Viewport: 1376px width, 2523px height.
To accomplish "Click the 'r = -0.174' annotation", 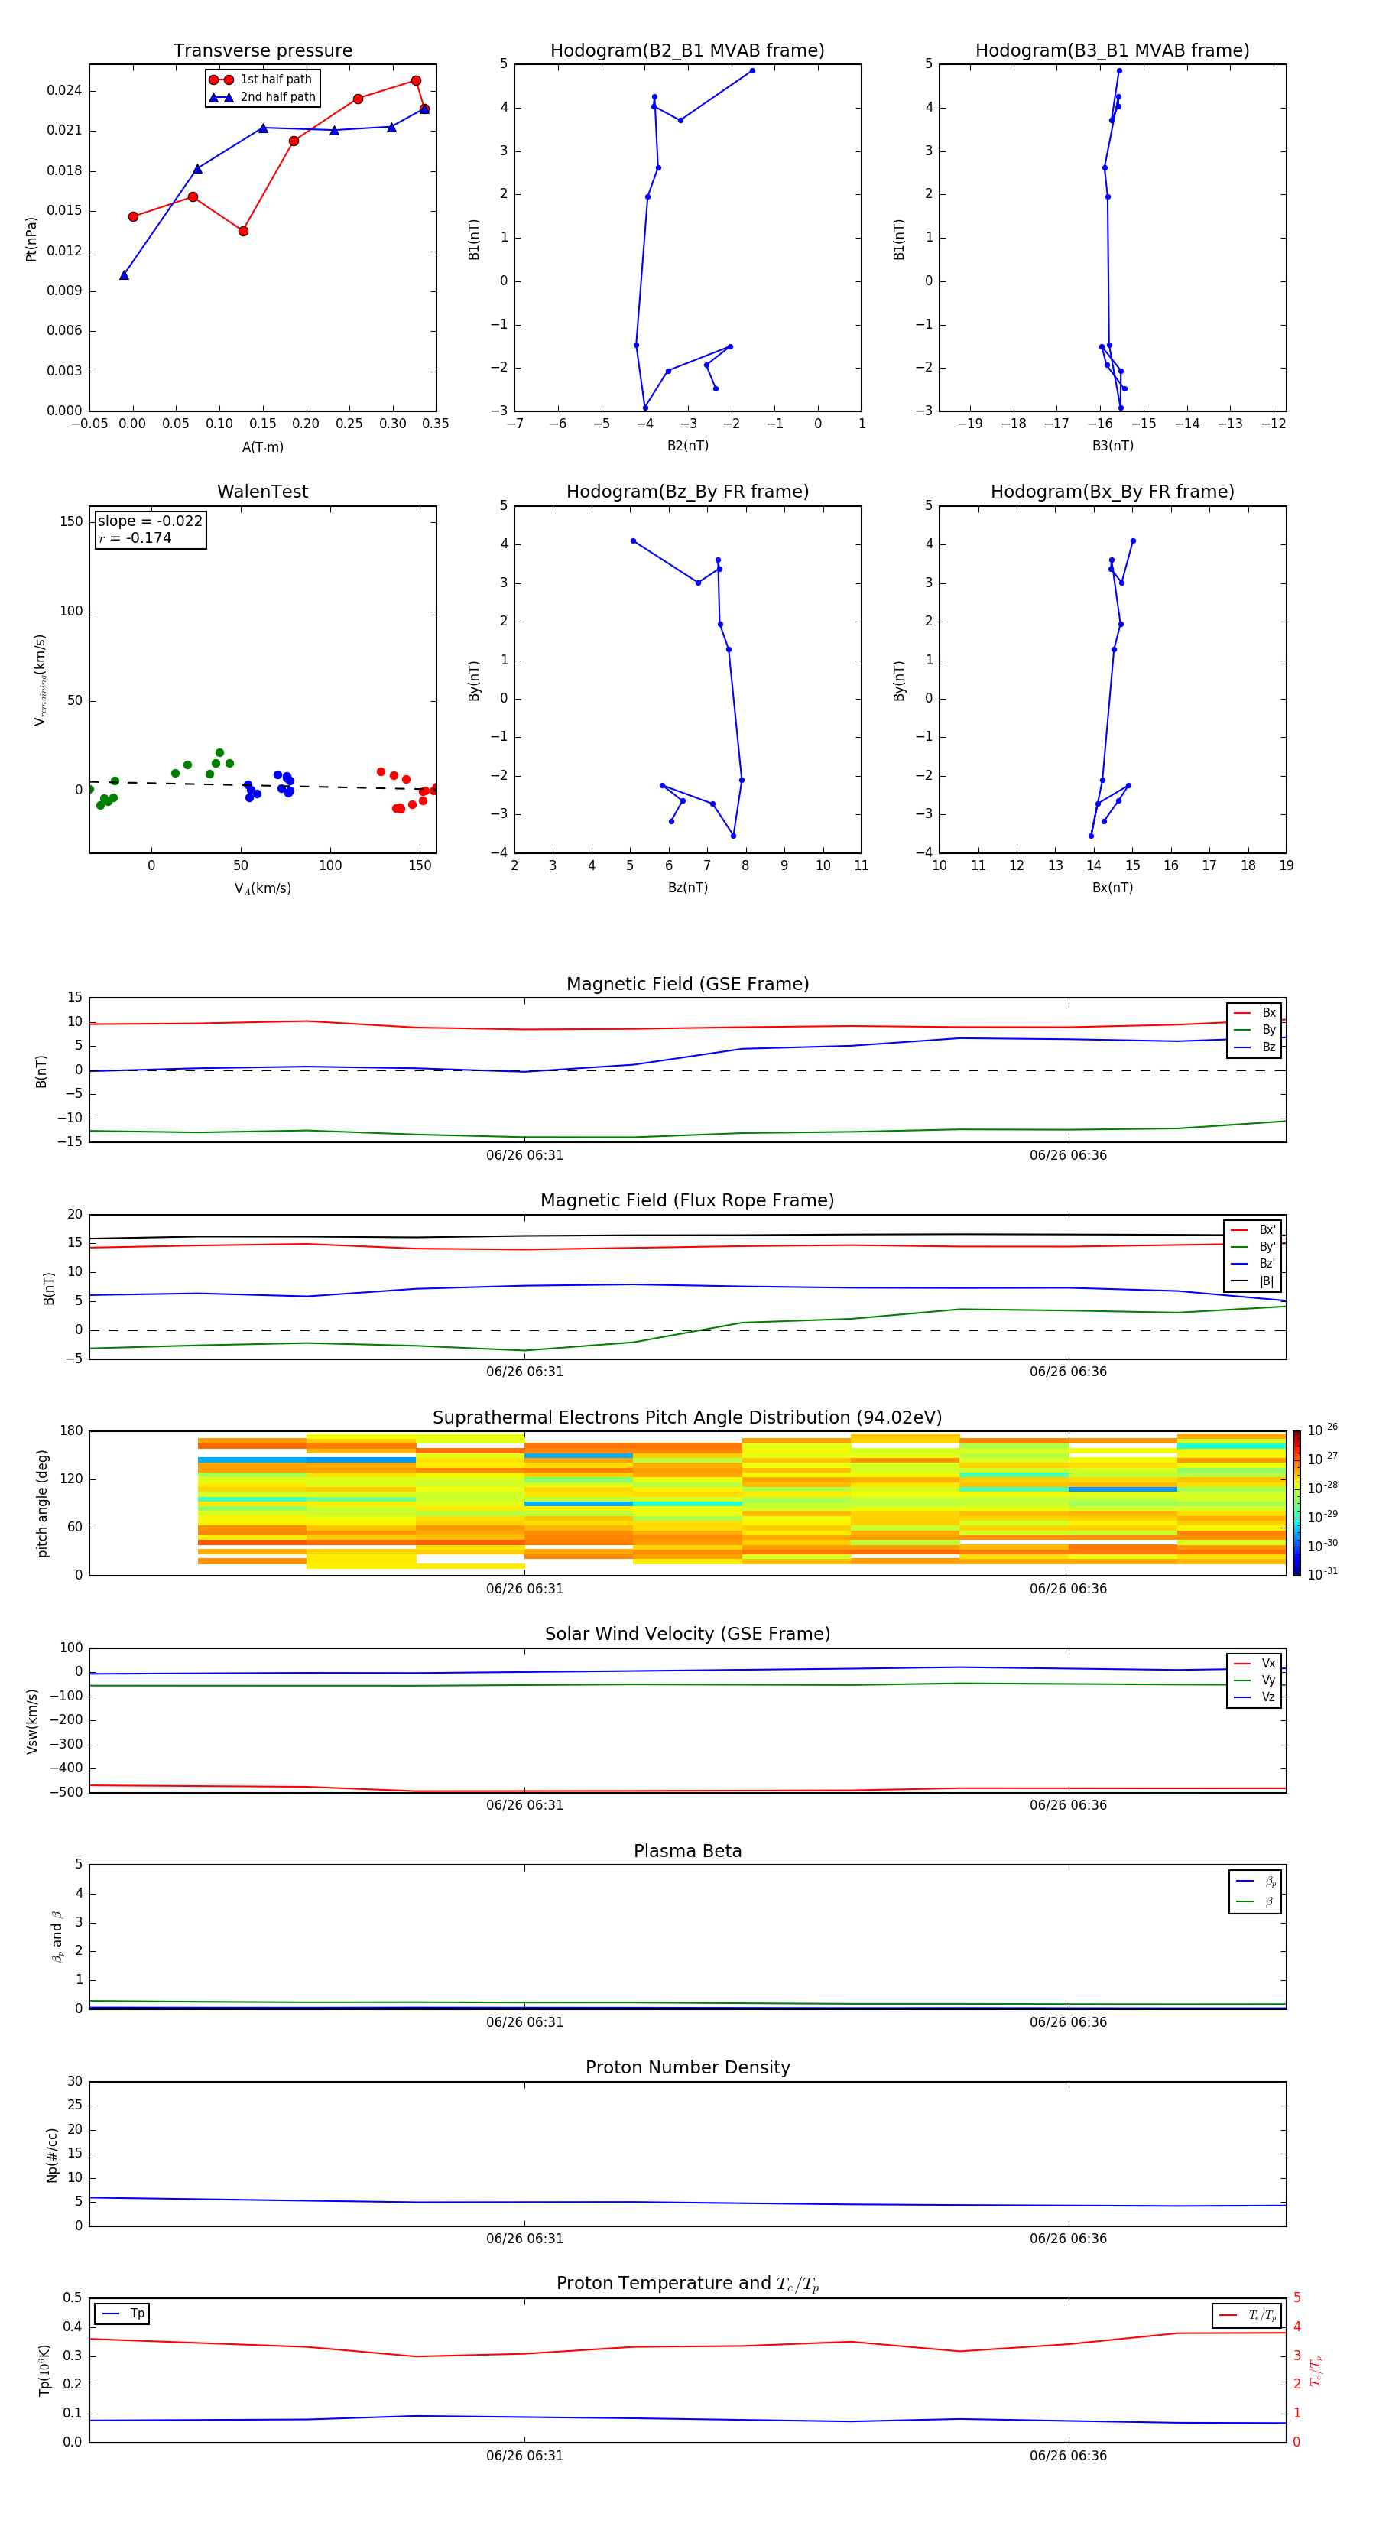I will [135, 537].
